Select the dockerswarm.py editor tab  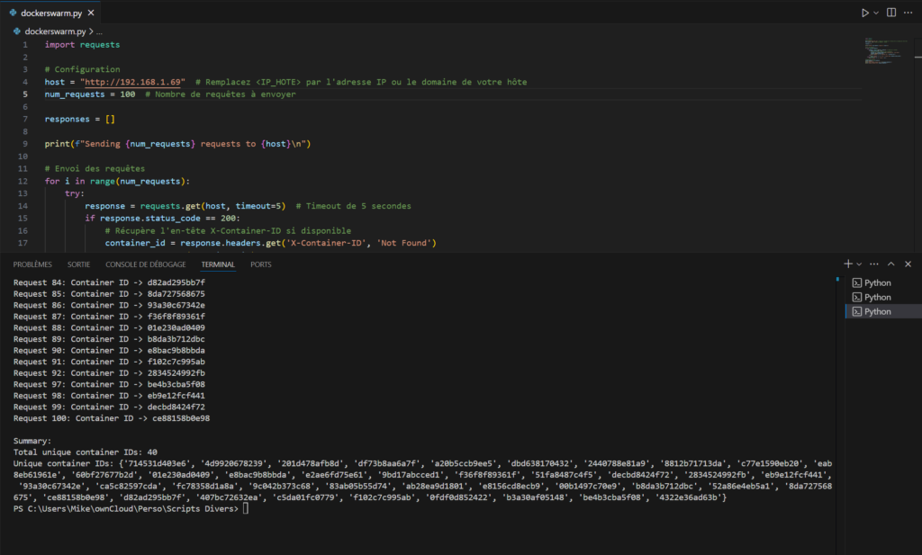pyautogui.click(x=51, y=13)
